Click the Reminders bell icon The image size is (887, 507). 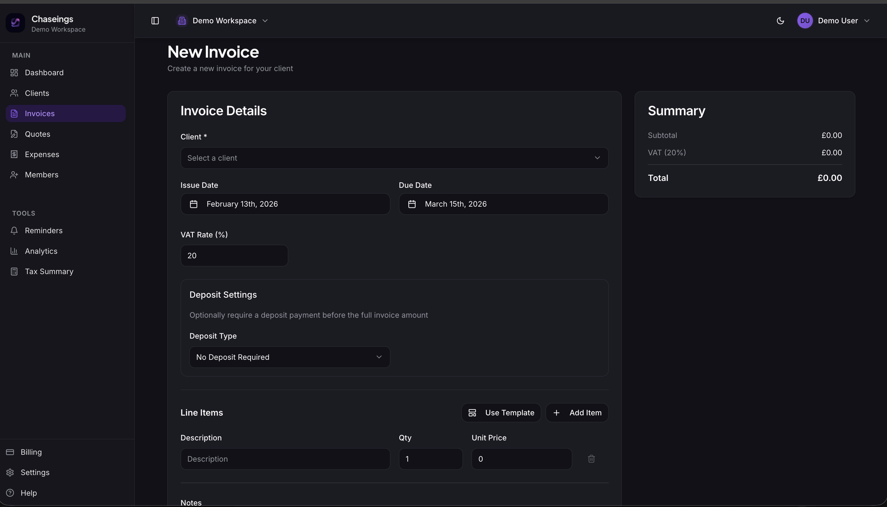tap(14, 230)
